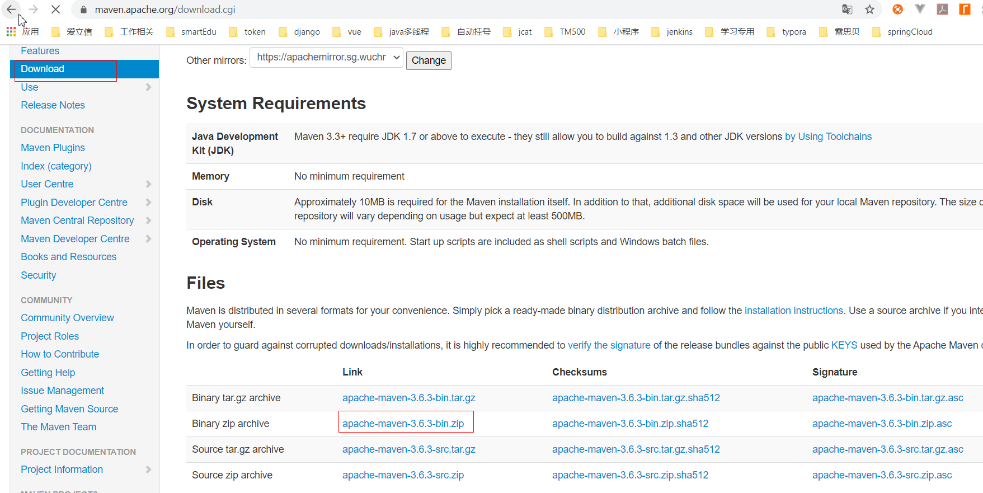Click the site security lock icon
This screenshot has height=493, width=983.
click(x=83, y=10)
